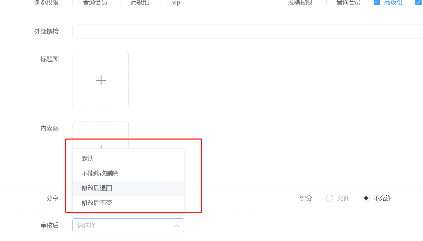This screenshot has width=423, height=241.
Task: Select the 不能修改删除 option
Action: click(x=100, y=173)
